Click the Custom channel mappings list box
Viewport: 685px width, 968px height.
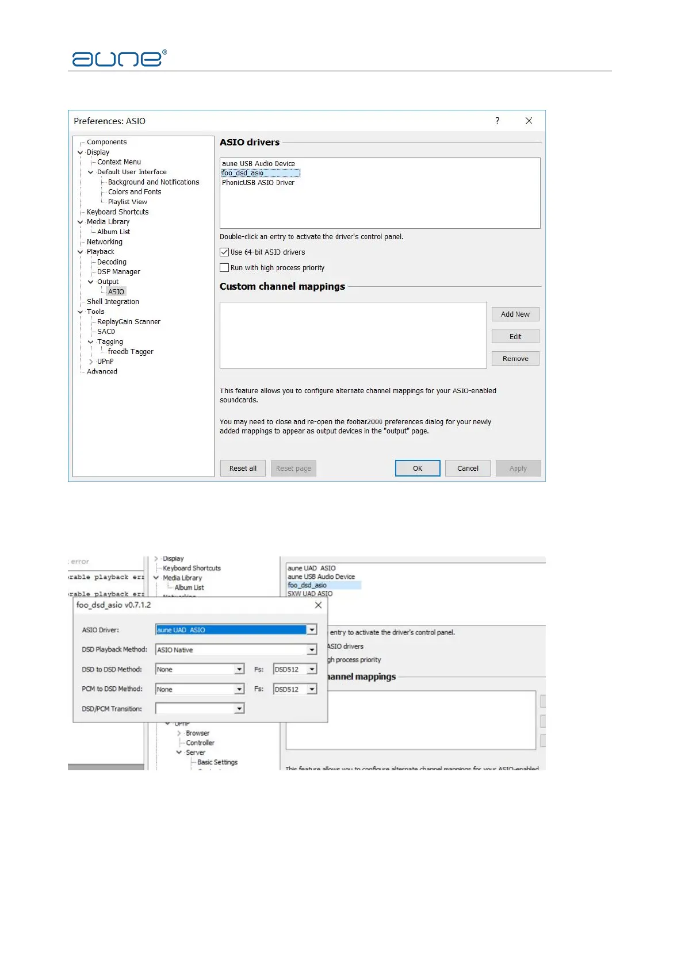pyautogui.click(x=353, y=335)
